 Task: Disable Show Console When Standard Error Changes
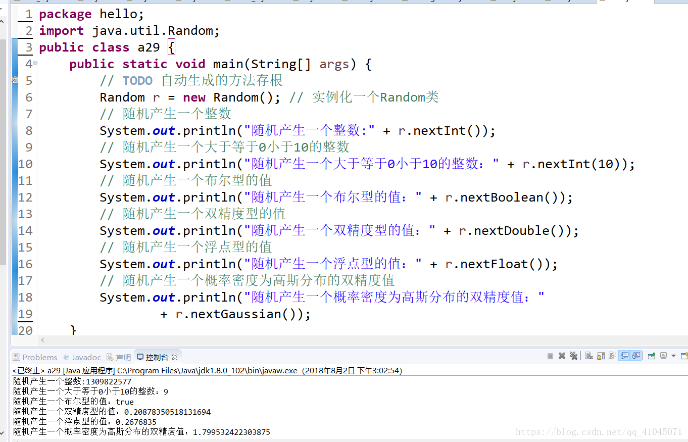pyautogui.click(x=637, y=356)
